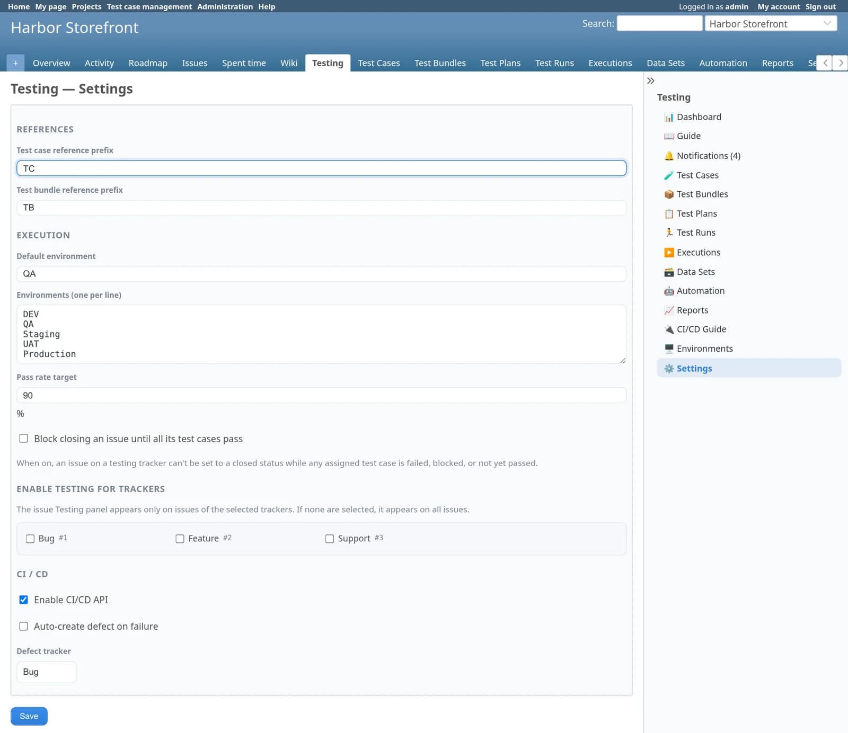Click the Automation robot icon

click(x=669, y=291)
